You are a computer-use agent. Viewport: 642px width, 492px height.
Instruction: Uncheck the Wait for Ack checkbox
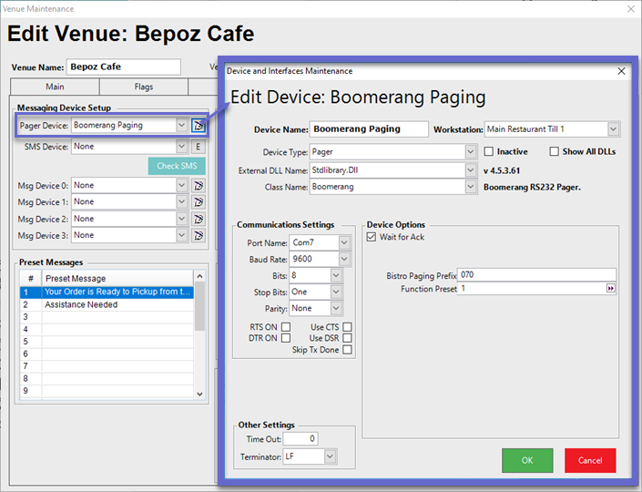[372, 238]
